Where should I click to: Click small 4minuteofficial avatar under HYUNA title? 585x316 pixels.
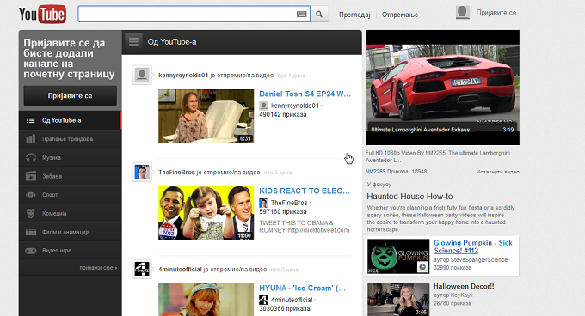pyautogui.click(x=264, y=300)
